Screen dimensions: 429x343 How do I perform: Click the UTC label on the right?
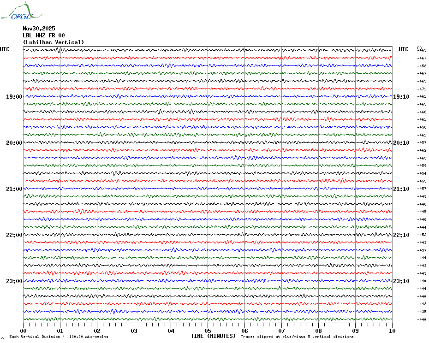click(403, 49)
